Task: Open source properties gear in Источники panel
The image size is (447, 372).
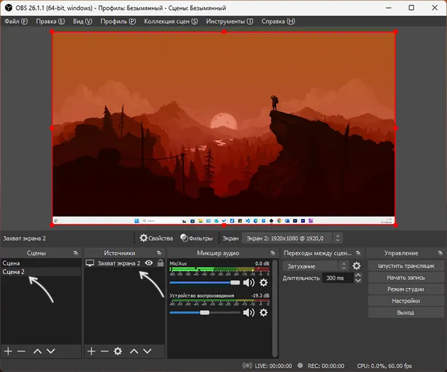Action: 118,352
